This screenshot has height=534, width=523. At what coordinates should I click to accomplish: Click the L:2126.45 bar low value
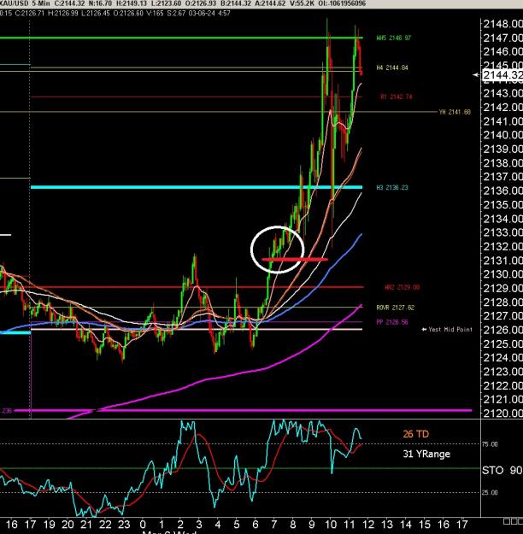point(96,14)
